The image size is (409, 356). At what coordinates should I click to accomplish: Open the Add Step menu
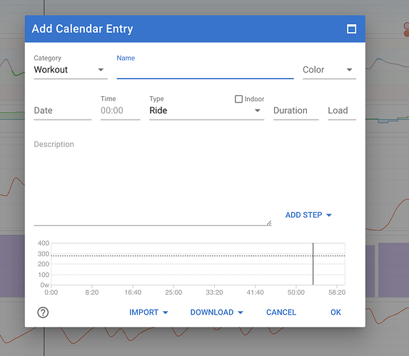[308, 215]
